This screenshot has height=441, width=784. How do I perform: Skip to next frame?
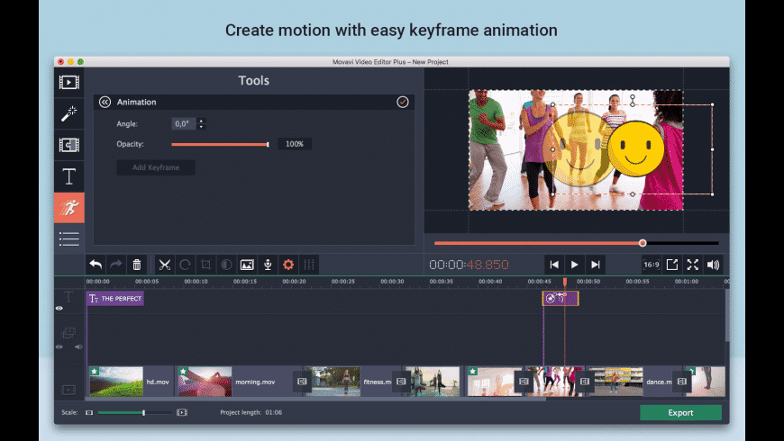(x=595, y=265)
